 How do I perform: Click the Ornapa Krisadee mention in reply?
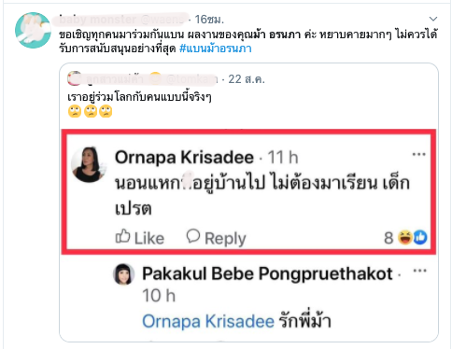pyautogui.click(x=208, y=321)
